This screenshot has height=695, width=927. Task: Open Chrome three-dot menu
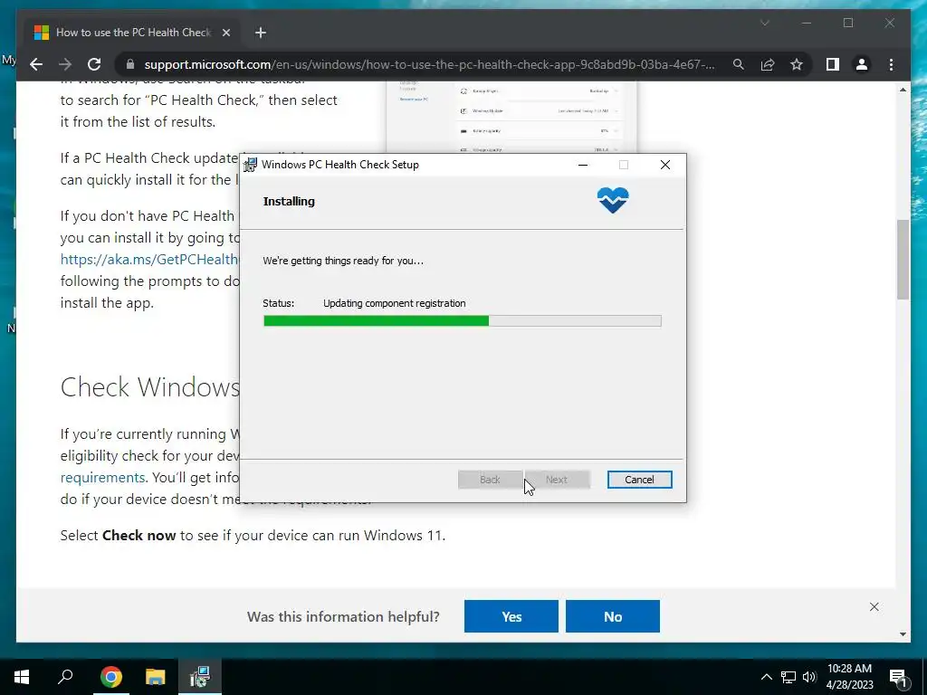pyautogui.click(x=891, y=64)
